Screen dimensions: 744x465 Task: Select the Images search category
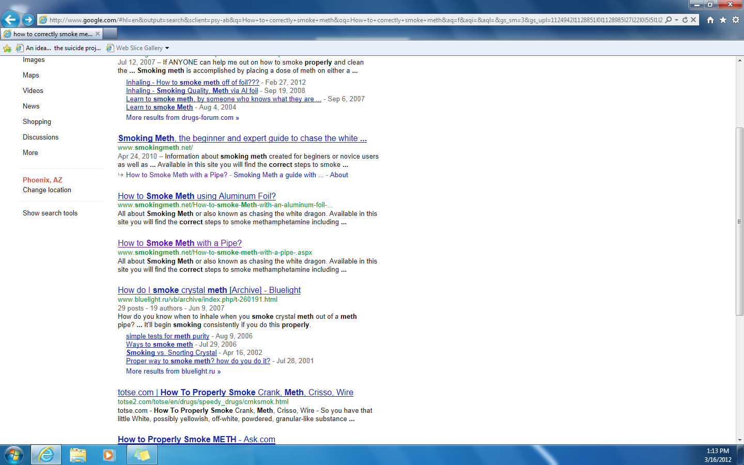34,60
